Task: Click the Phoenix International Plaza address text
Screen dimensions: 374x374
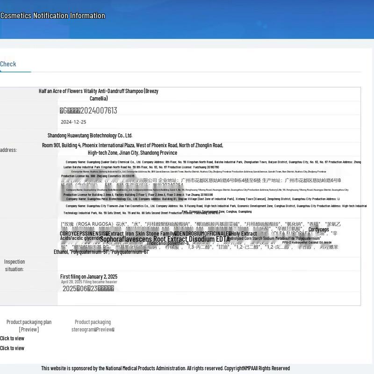Action: 133,149
